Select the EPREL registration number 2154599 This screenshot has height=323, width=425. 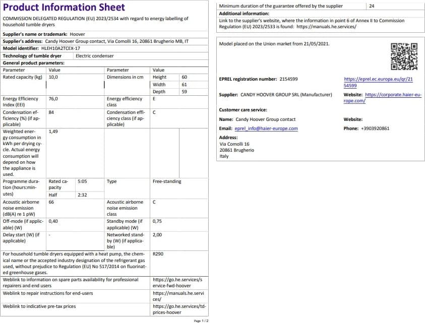click(288, 79)
